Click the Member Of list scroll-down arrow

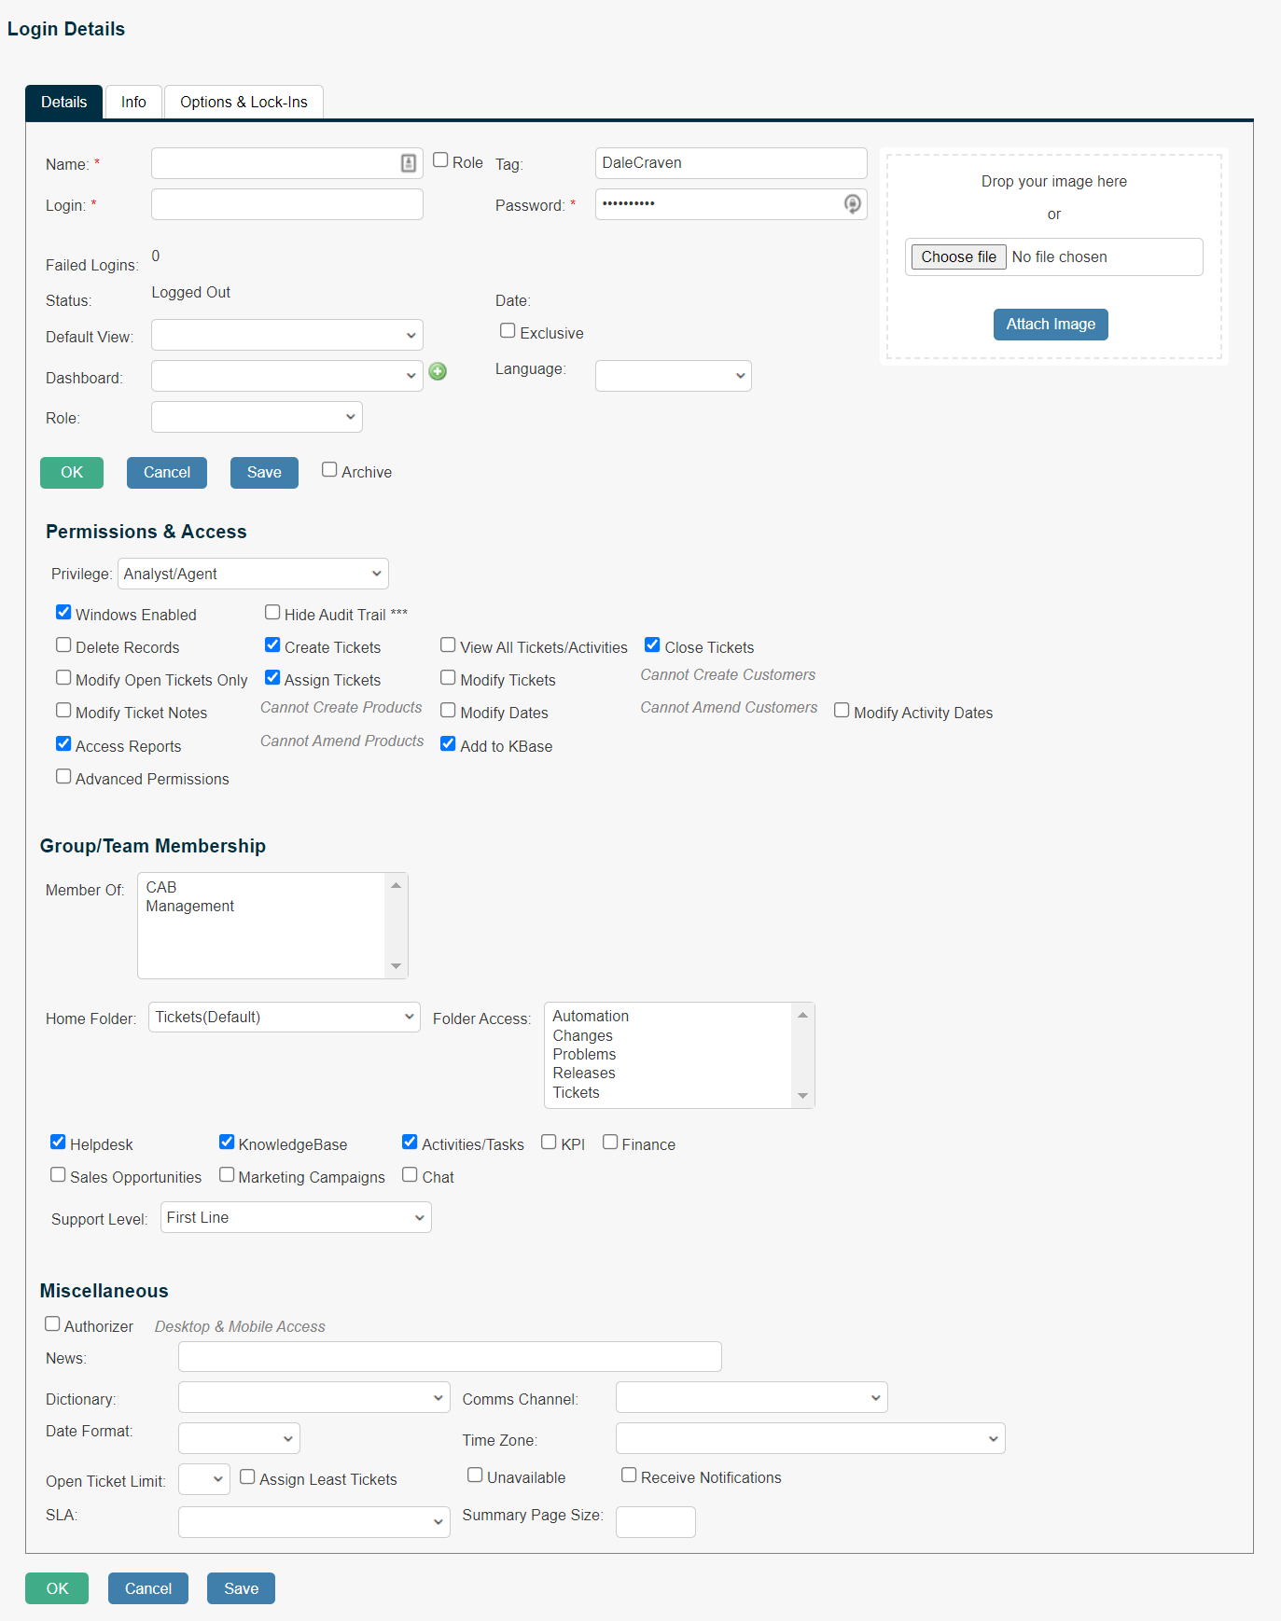click(x=397, y=966)
